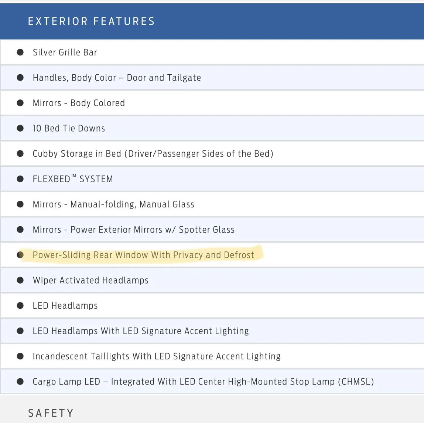Click the FLEXBED SYSTEM text
The height and width of the screenshot is (423, 424).
coord(73,179)
